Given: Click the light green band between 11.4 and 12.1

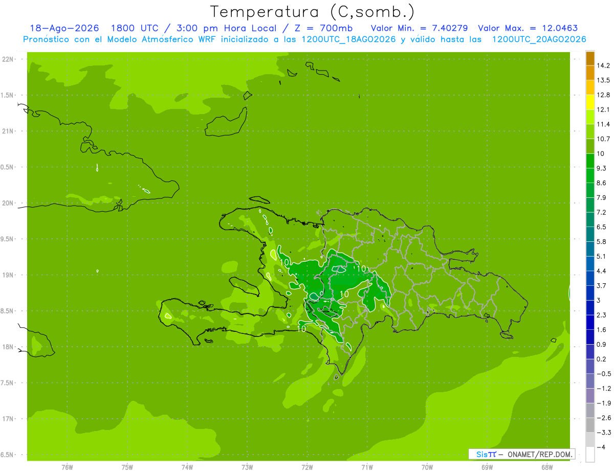Looking at the screenshot, I should (590, 117).
